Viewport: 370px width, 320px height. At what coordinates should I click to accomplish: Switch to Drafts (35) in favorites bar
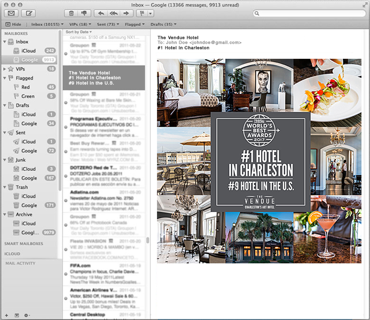[162, 24]
